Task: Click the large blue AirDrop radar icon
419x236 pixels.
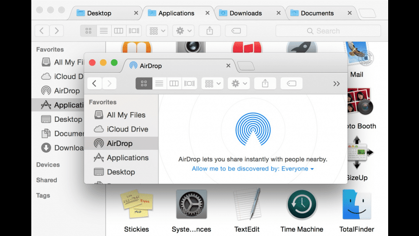Action: pyautogui.click(x=253, y=130)
